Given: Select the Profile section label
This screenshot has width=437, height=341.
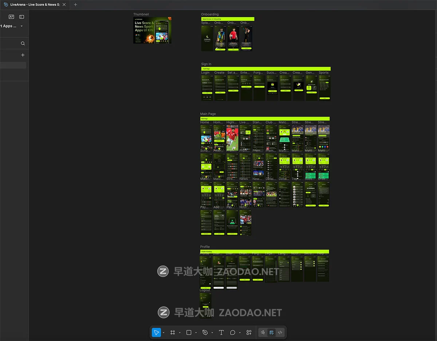Looking at the screenshot, I should [x=205, y=247].
